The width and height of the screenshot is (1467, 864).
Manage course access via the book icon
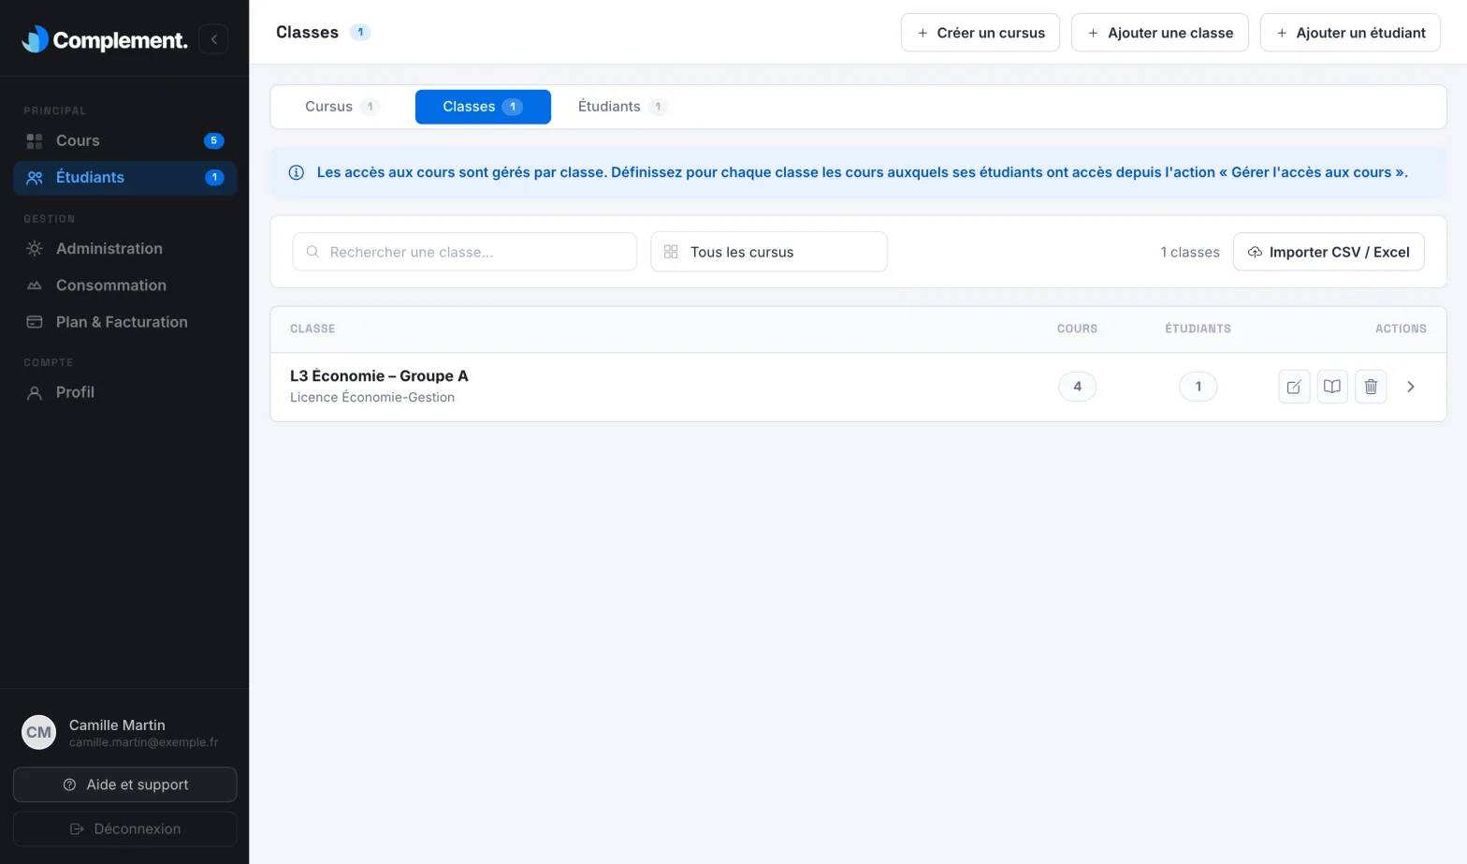coord(1332,387)
